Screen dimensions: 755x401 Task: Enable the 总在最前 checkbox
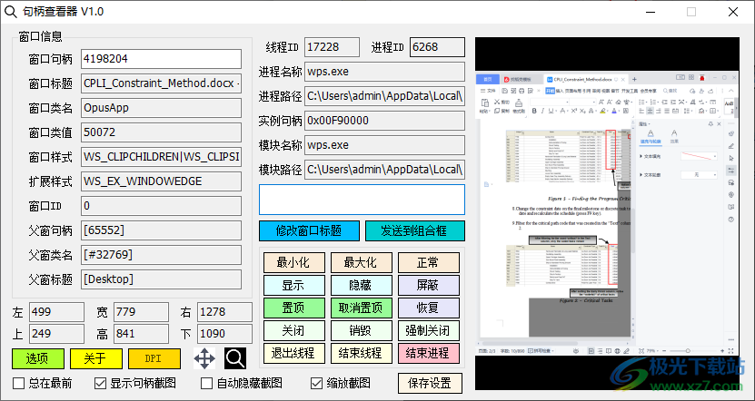click(x=19, y=383)
